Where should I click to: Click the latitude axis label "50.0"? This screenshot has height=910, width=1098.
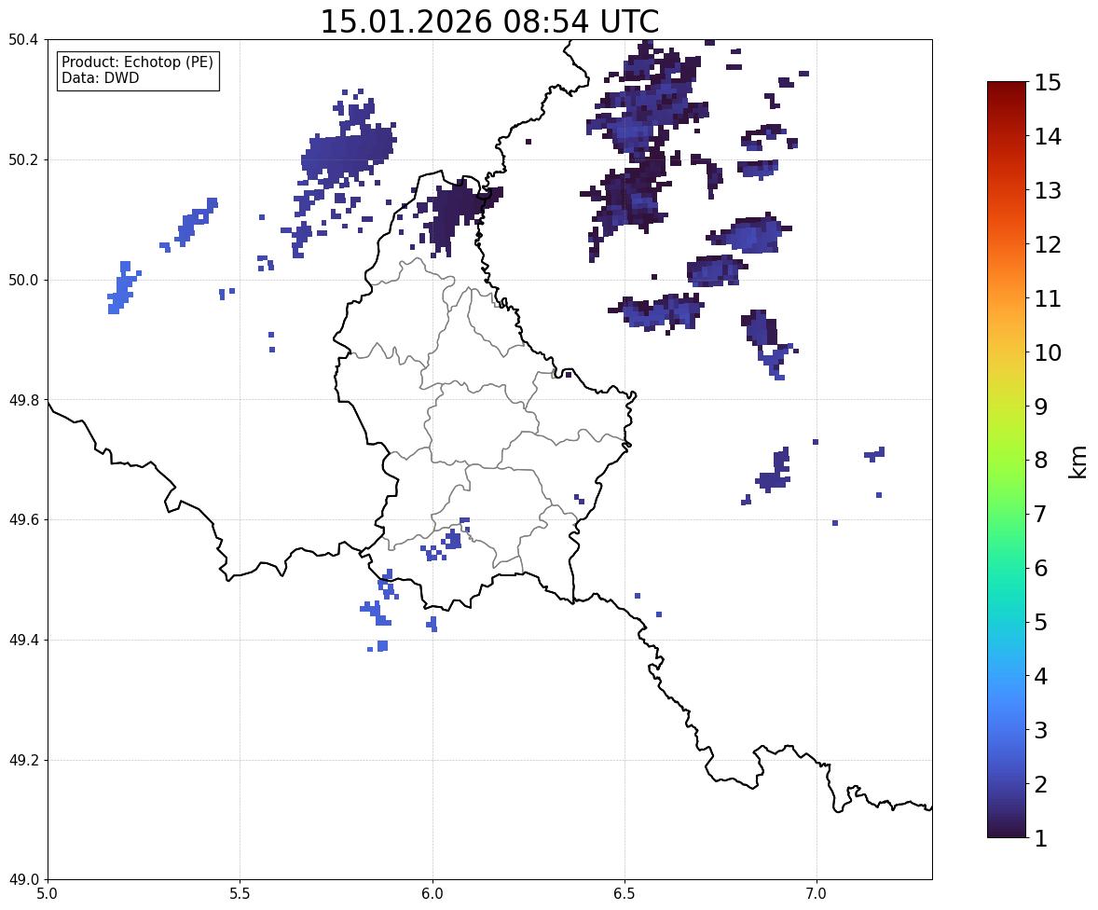click(24, 281)
